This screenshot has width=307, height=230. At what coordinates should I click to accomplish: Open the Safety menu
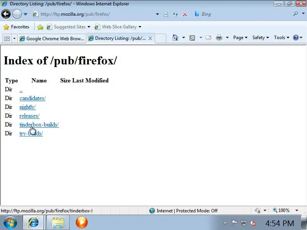(261, 37)
